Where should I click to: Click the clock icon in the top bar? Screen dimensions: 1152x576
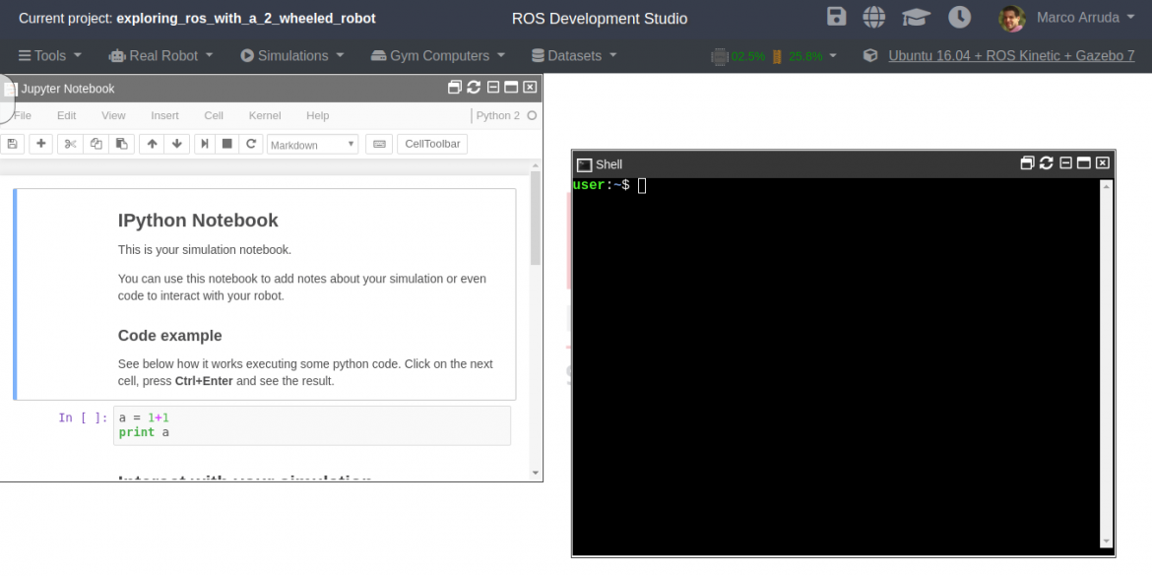(960, 17)
